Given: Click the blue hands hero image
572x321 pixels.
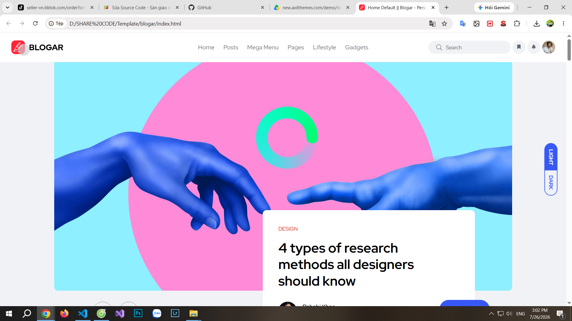Looking at the screenshot, I should pos(283,176).
